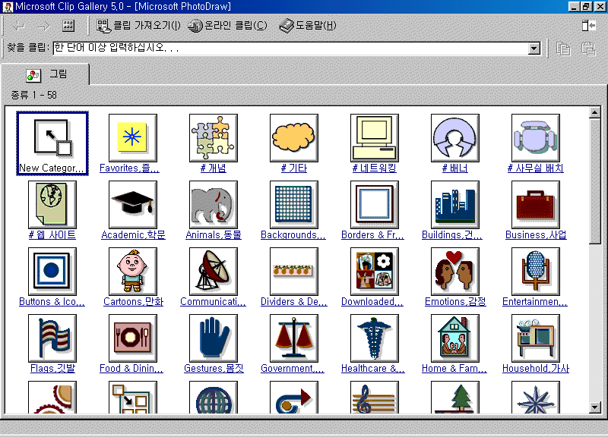The image size is (608, 437).
Task: Click the Government category link
Action: (x=293, y=368)
